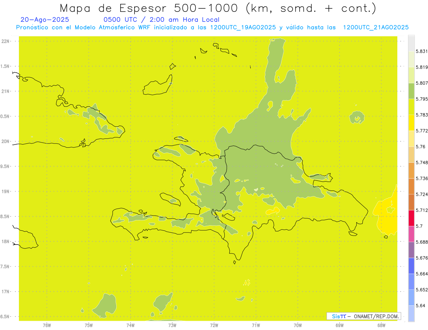Click the '0500 UTC / 2:00 am Hora Local' time text
The height and width of the screenshot is (330, 428).
pyautogui.click(x=162, y=20)
